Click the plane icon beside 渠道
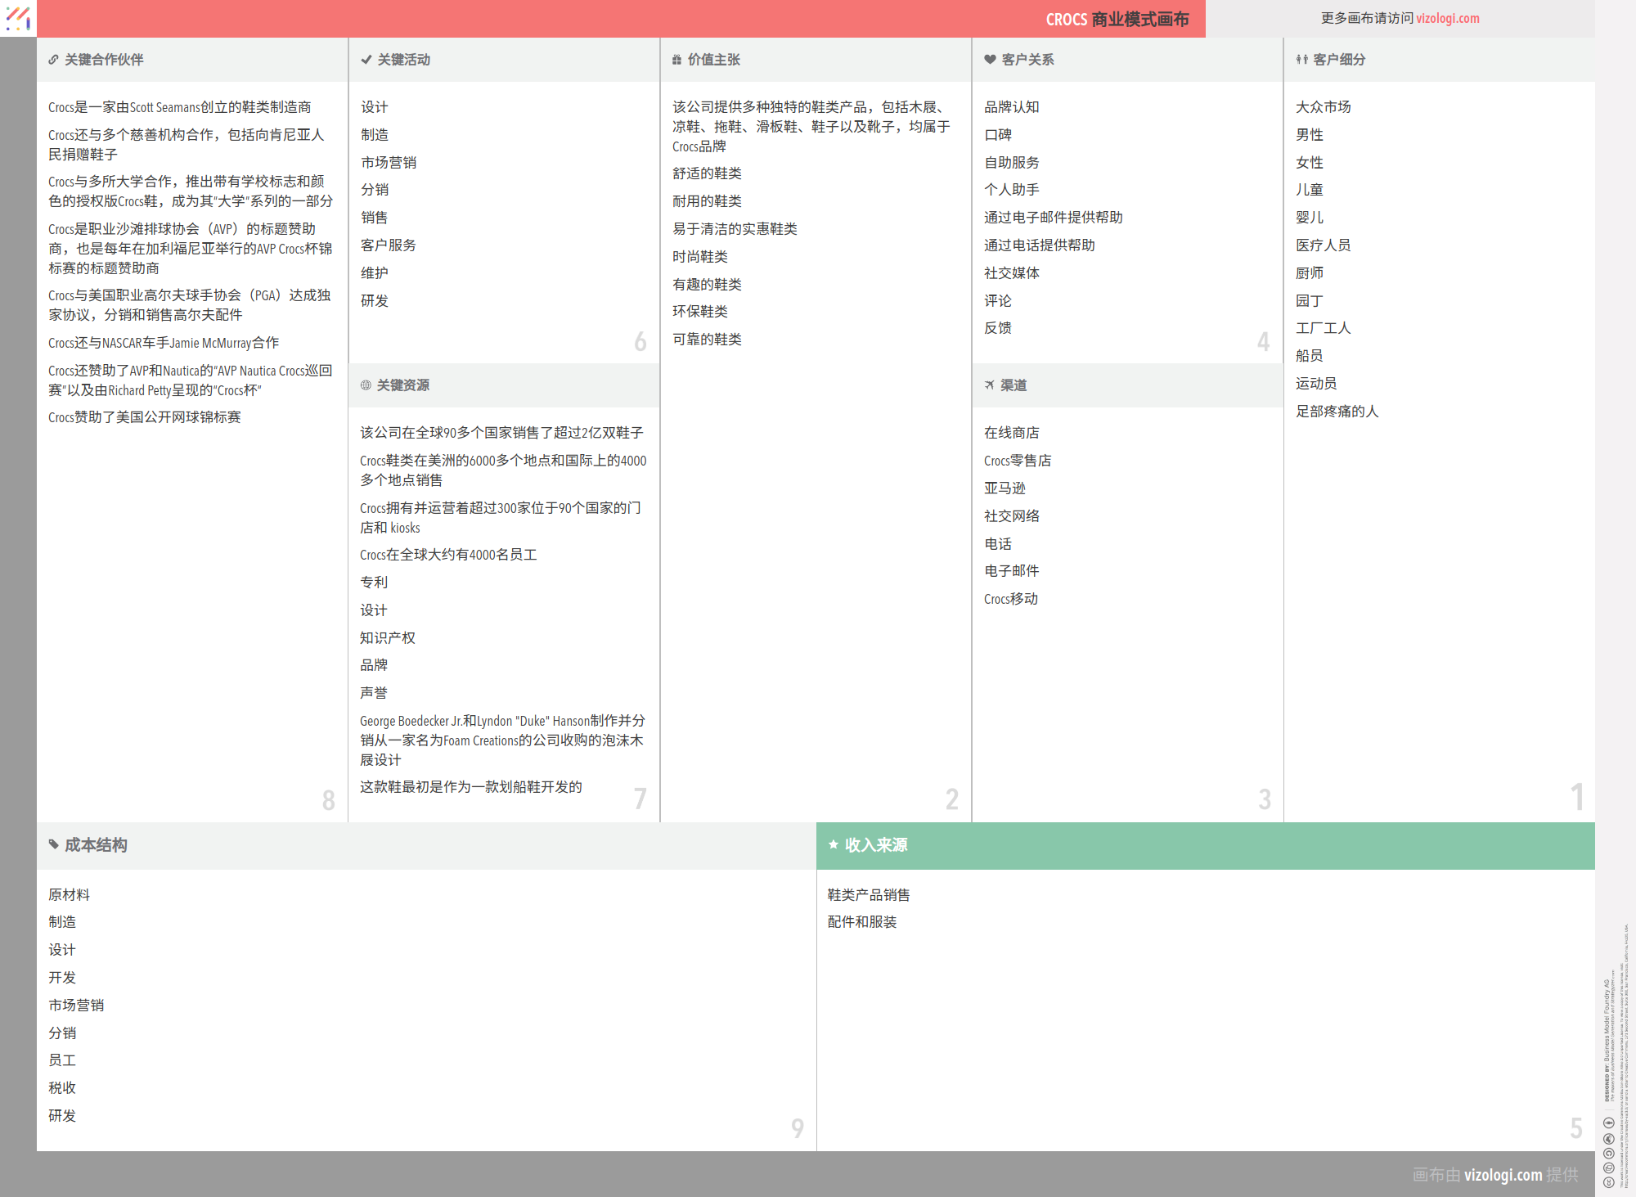 coord(989,385)
